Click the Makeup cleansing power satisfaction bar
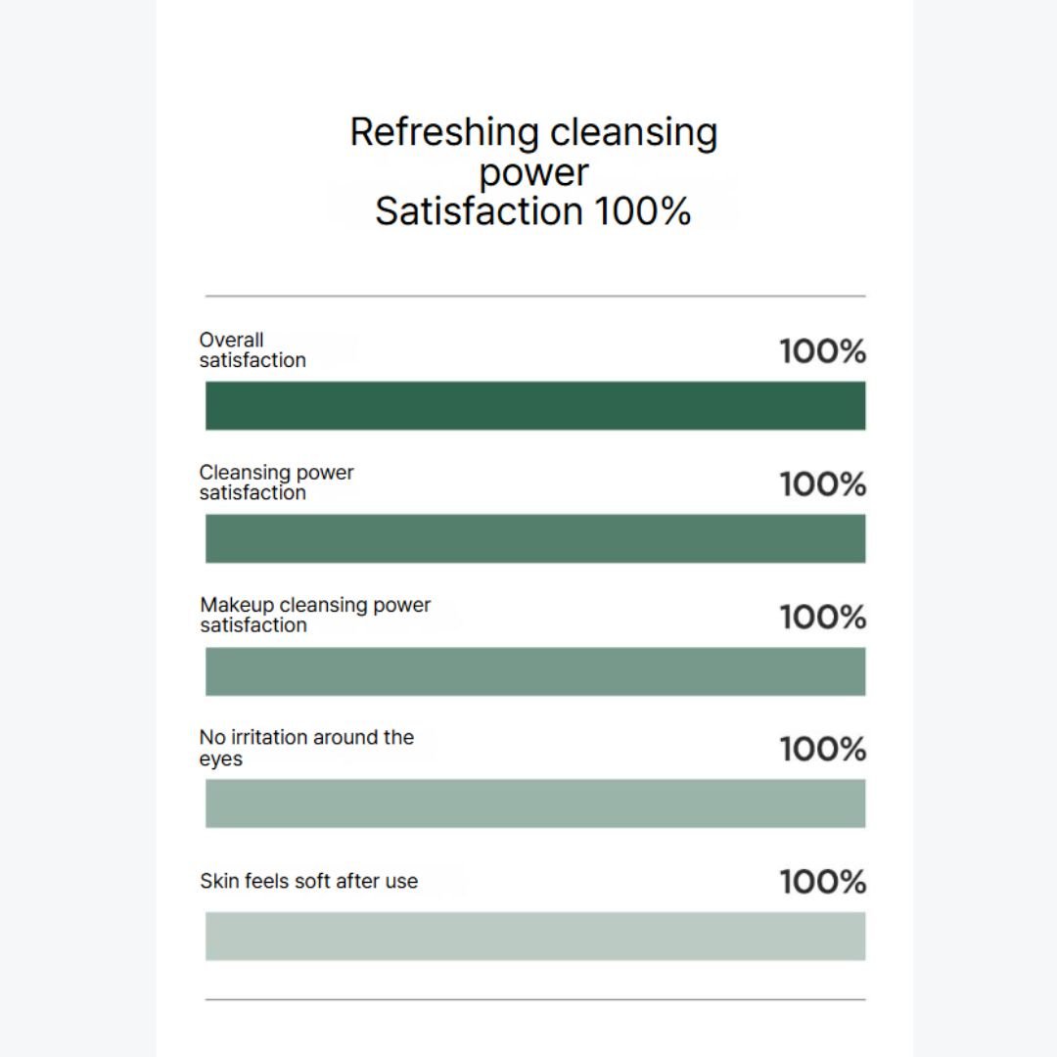Viewport: 1057px width, 1057px height. pos(535,671)
